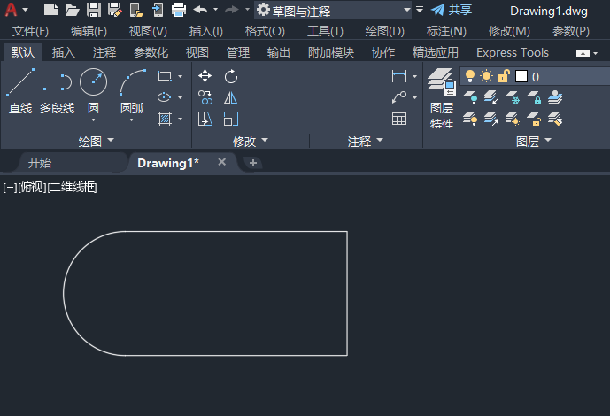Click the viewport [-] control
The height and width of the screenshot is (416, 610).
coord(10,188)
